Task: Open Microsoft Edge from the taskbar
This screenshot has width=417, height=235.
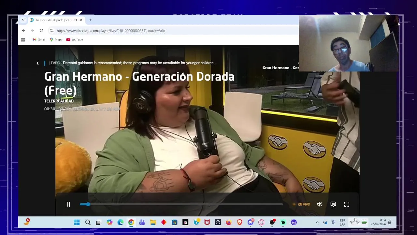Action: click(x=120, y=222)
